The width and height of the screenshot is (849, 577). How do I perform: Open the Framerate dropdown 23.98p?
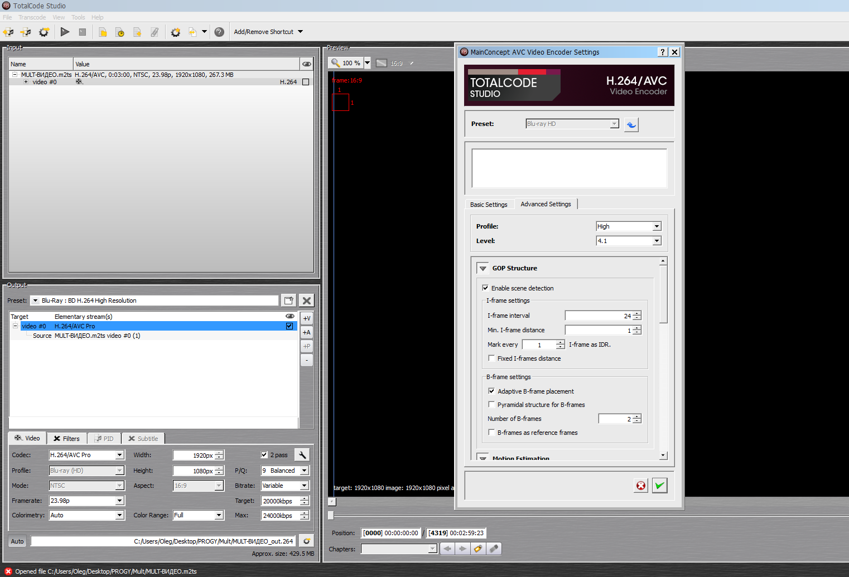click(x=86, y=501)
